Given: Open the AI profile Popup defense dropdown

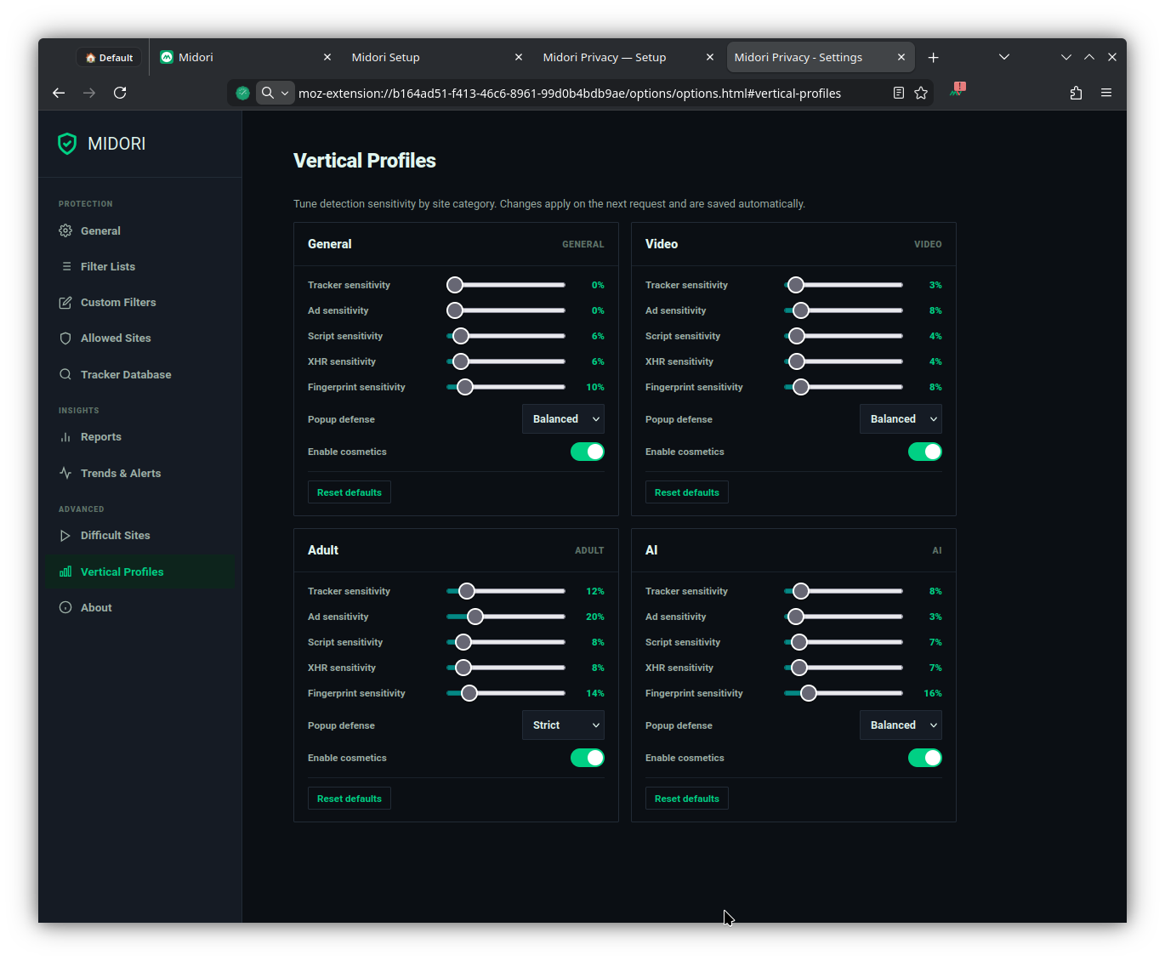Looking at the screenshot, I should click(x=901, y=725).
